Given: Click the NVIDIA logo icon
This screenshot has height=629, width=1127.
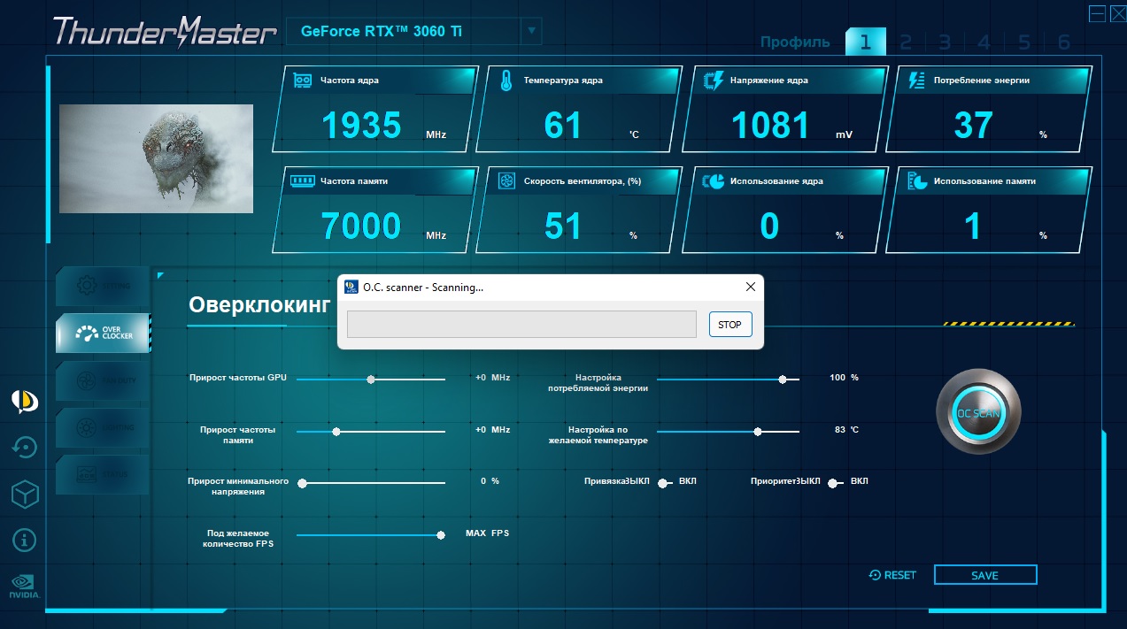Looking at the screenshot, I should 25,587.
